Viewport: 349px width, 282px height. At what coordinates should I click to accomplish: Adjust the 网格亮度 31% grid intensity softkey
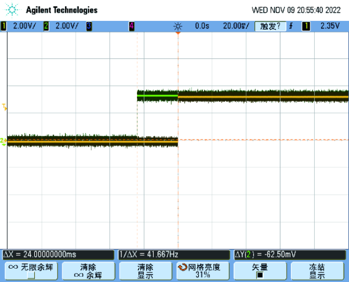tap(202, 270)
